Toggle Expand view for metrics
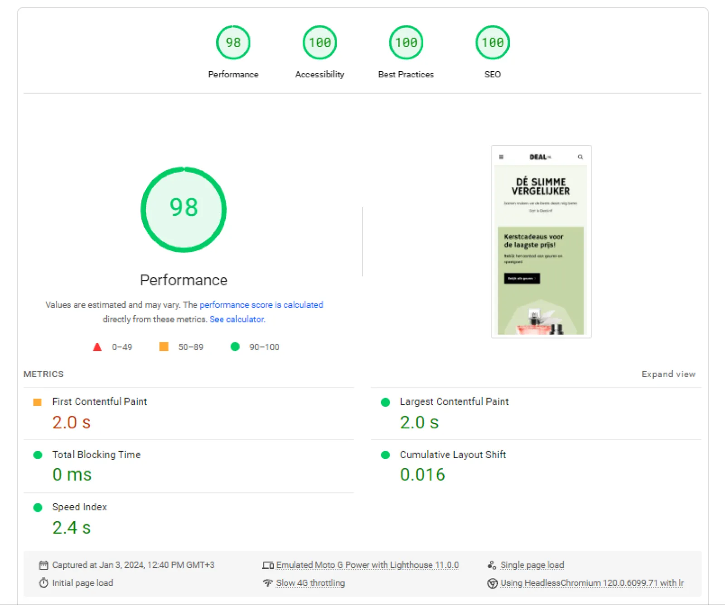 click(x=668, y=374)
